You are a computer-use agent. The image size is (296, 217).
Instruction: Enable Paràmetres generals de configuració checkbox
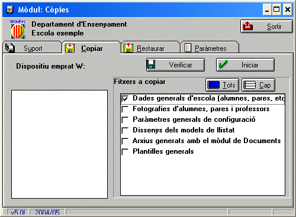tap(125, 119)
